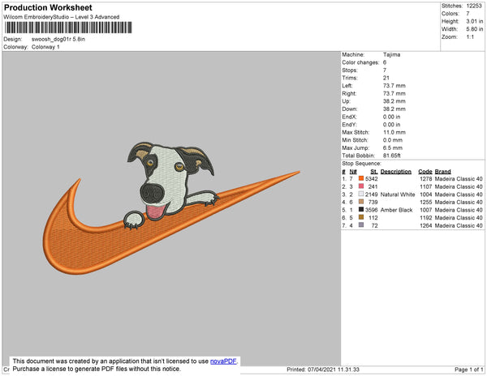Click the Width value '5.80 in'

click(x=475, y=29)
